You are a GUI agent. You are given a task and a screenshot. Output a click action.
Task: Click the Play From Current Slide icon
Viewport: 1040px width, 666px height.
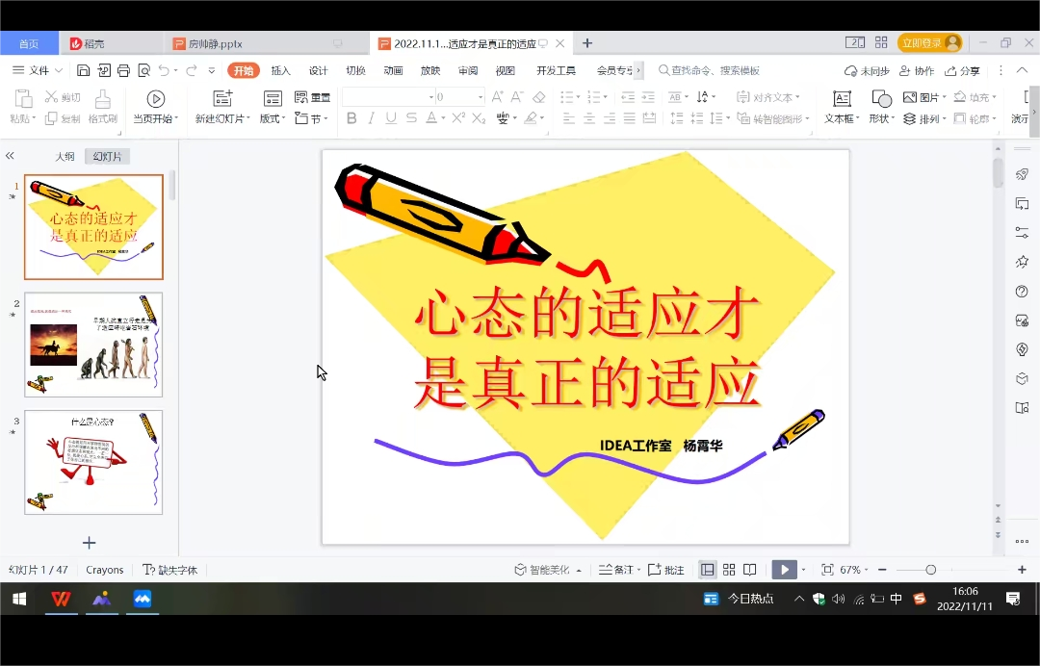click(x=155, y=98)
